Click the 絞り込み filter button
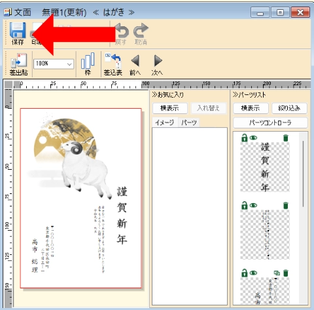This screenshot has height=310, width=314. (289, 108)
